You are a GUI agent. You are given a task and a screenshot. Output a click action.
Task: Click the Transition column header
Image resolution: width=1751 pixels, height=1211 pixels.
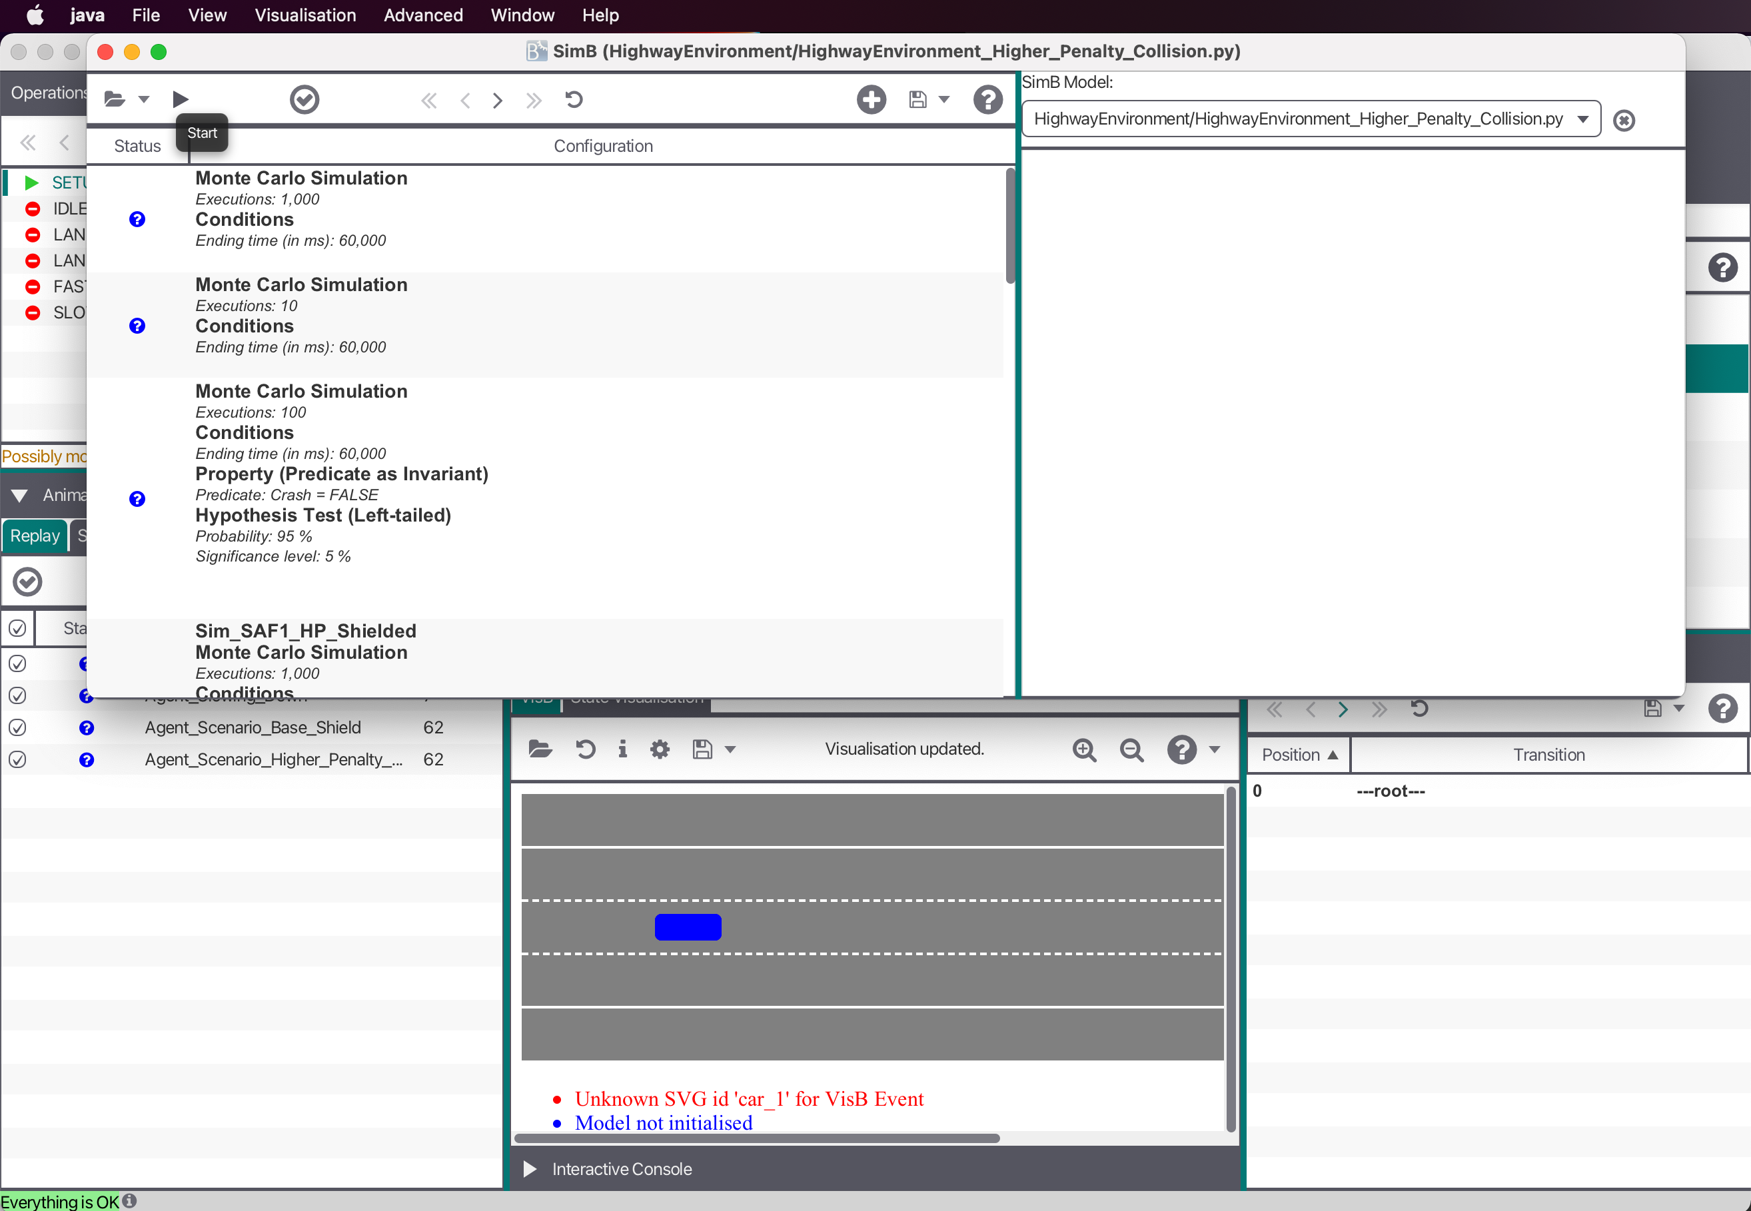pos(1548,755)
